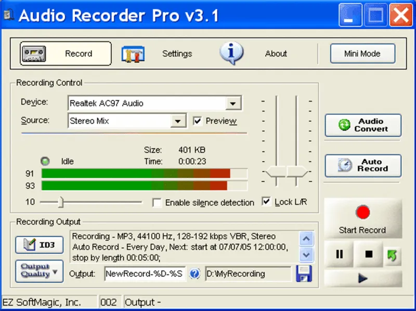Open the Audio Convert tool
Viewport: 416px width, 311px height.
point(362,125)
